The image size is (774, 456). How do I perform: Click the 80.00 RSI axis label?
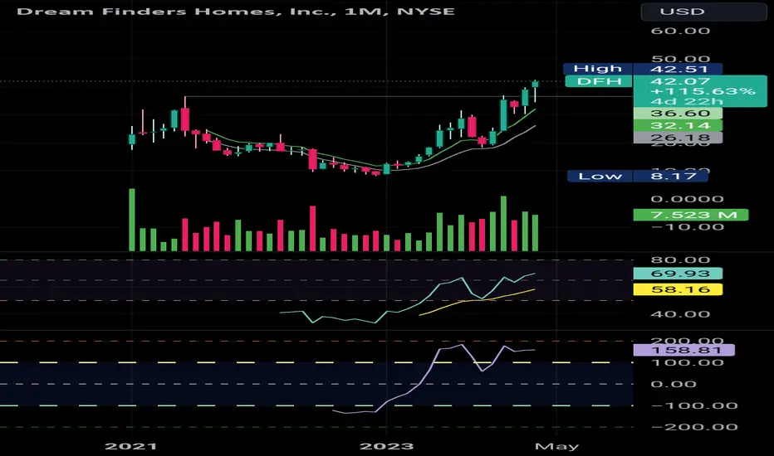(x=680, y=260)
